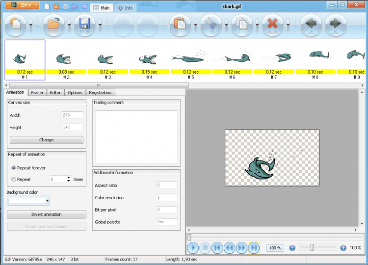Click the Change canvas size button
This screenshot has height=265, width=368.
point(47,140)
